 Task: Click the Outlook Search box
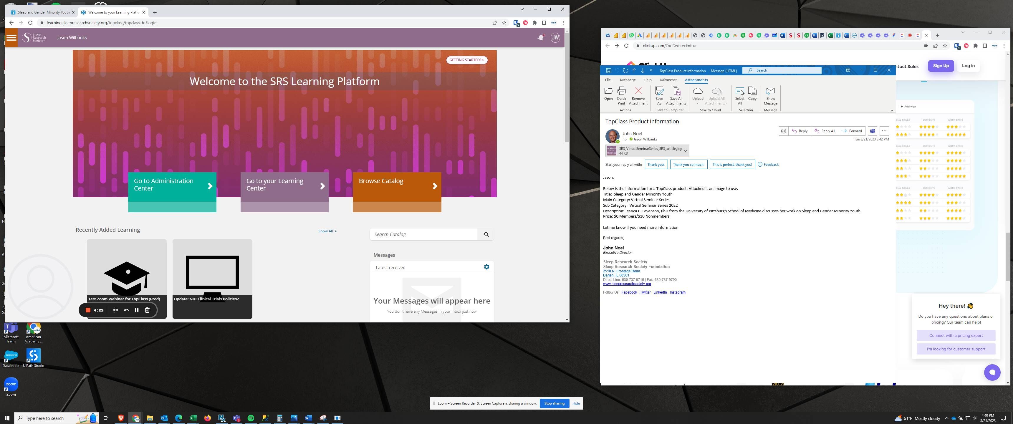[x=782, y=70]
